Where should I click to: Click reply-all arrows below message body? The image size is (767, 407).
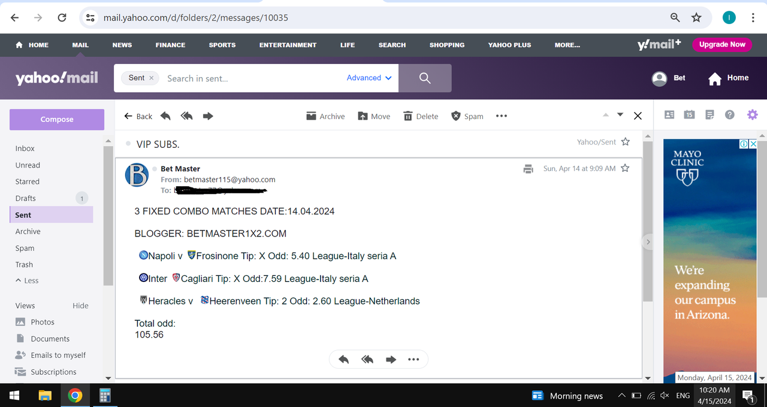367,359
